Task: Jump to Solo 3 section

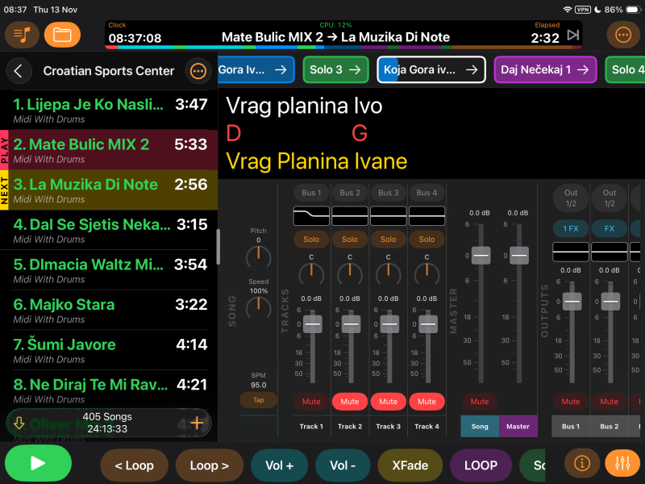Action: [x=335, y=70]
